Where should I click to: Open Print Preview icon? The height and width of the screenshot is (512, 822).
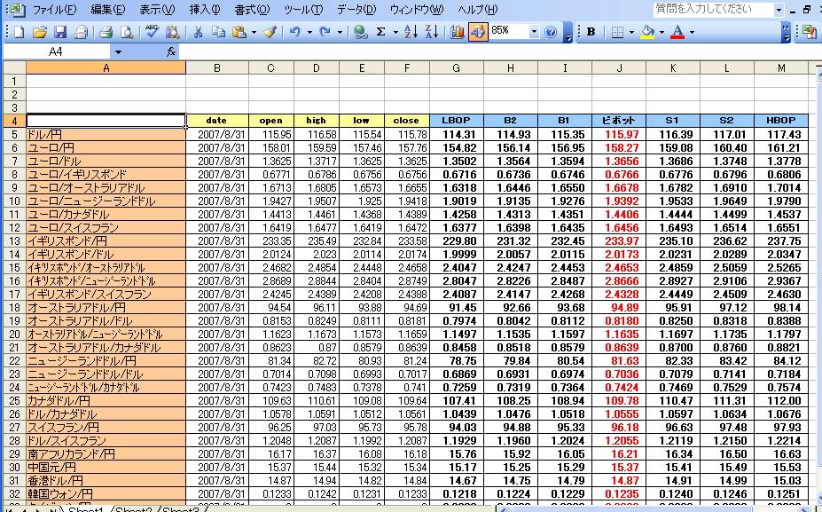[x=126, y=33]
